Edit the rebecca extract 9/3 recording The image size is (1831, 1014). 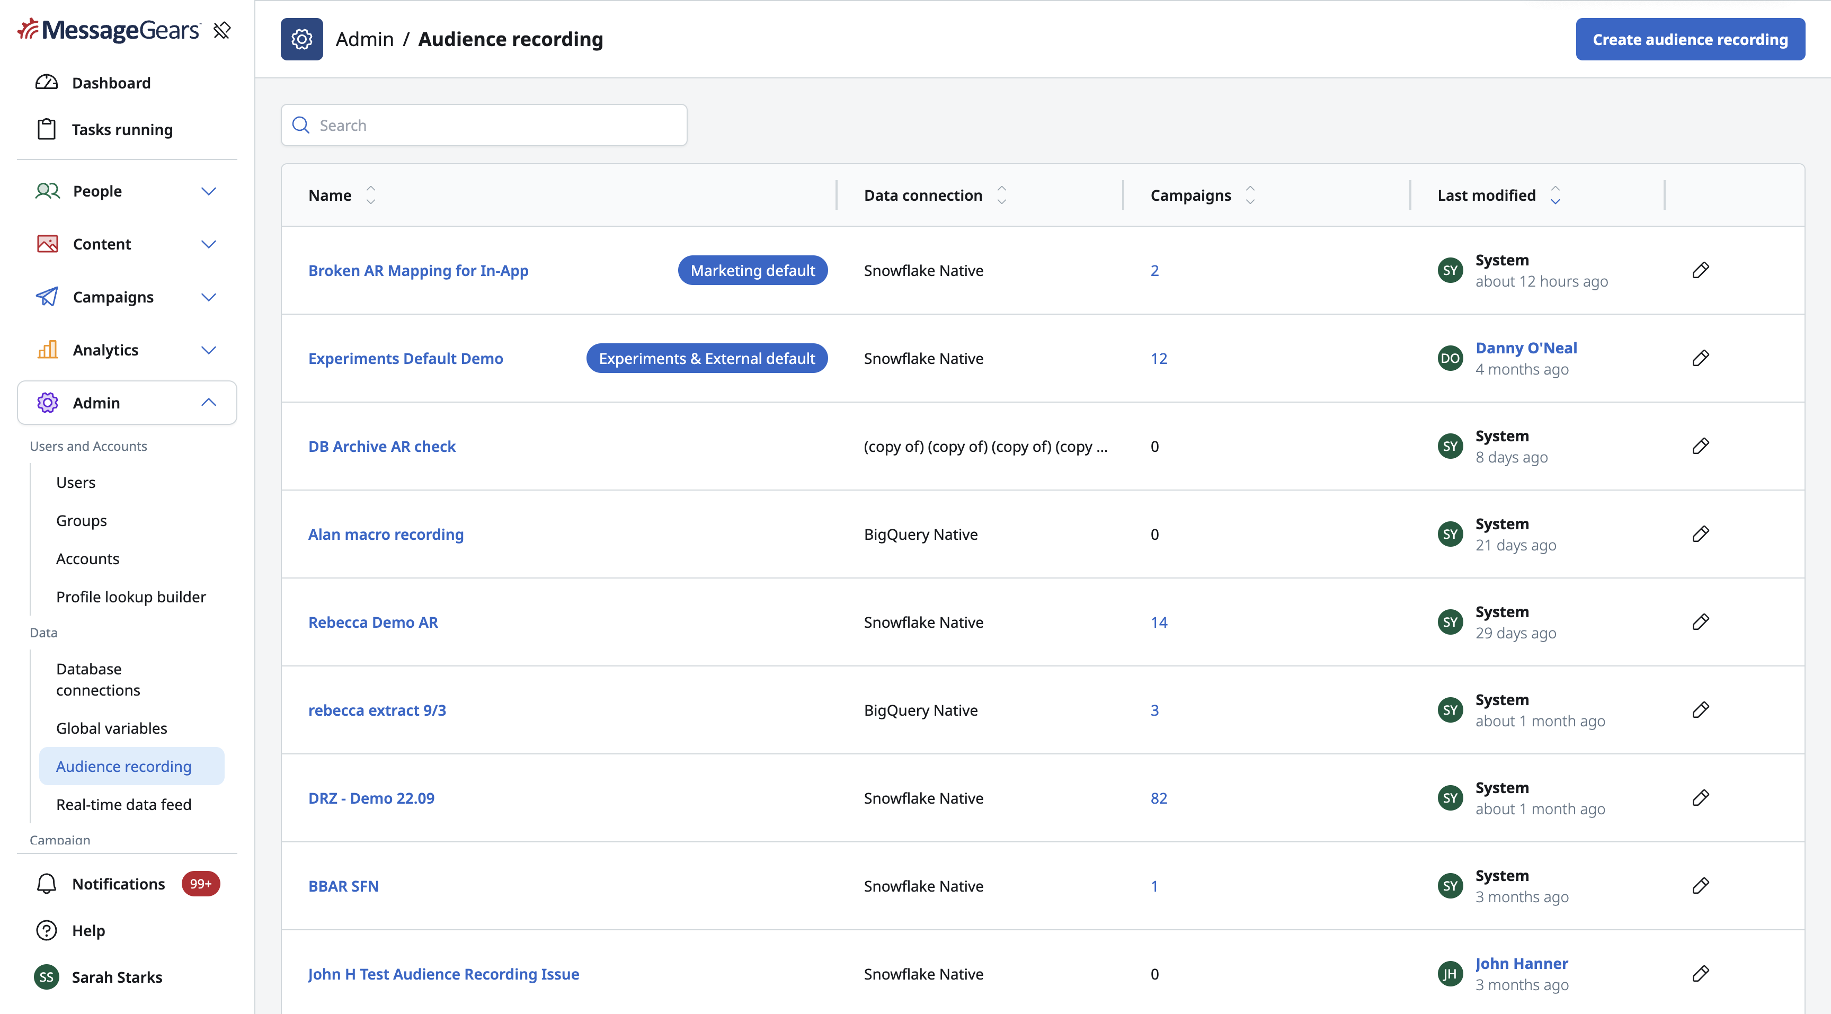pyautogui.click(x=1700, y=710)
